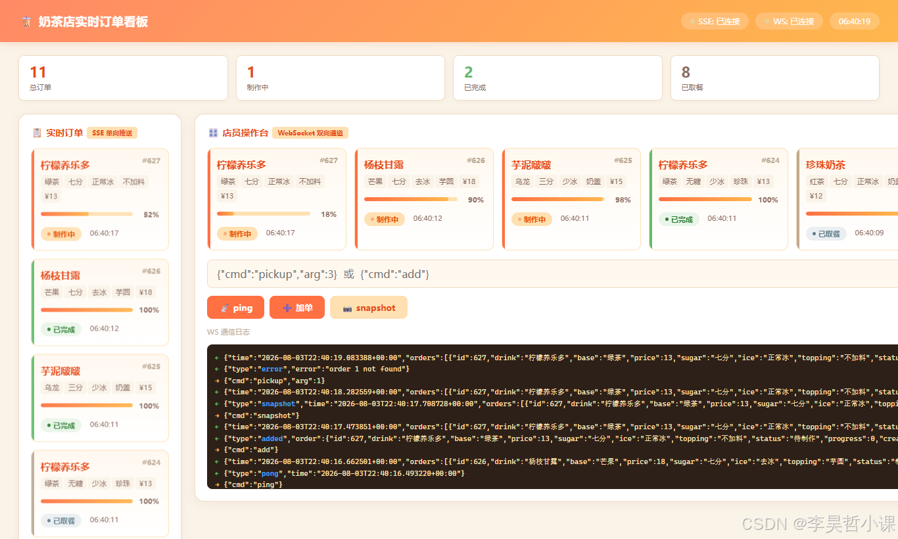
Task: Select the 总订单 statistic card showing 11
Action: click(x=123, y=78)
